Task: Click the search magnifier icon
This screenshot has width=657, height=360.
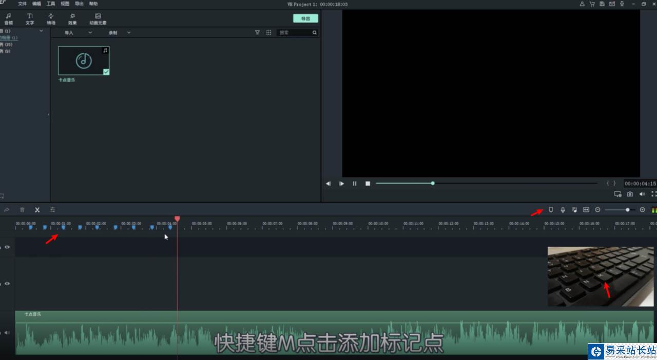Action: coord(315,32)
